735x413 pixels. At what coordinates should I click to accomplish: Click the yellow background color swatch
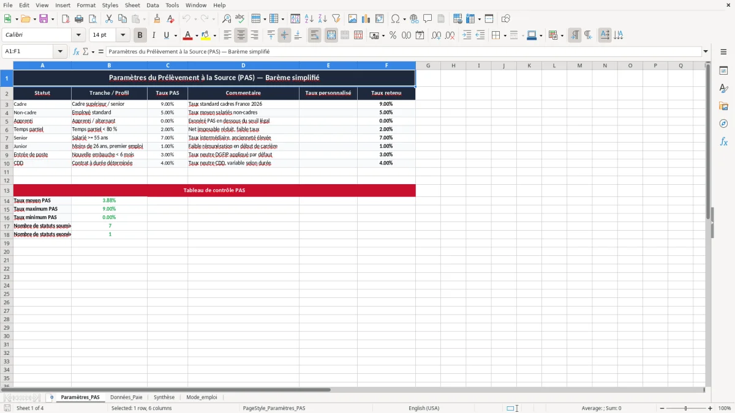(x=205, y=35)
